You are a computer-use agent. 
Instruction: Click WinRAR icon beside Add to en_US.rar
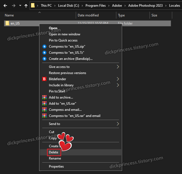44,104
